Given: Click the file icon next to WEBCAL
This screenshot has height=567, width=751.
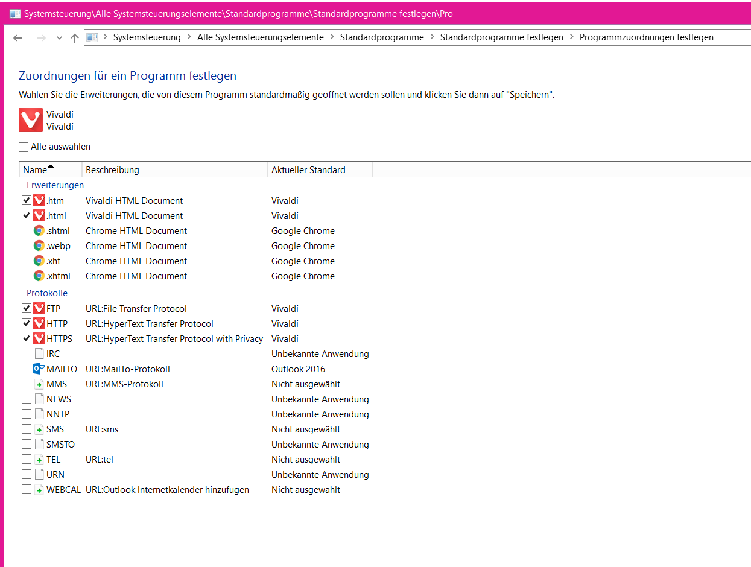Looking at the screenshot, I should pos(39,489).
